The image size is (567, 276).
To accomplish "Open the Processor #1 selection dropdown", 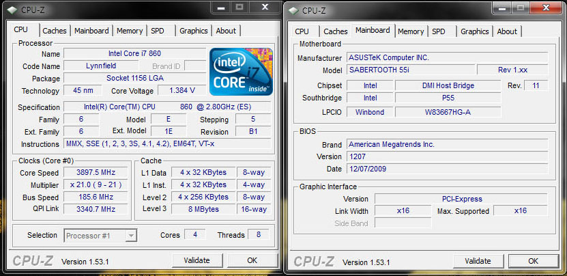I will 100,236.
